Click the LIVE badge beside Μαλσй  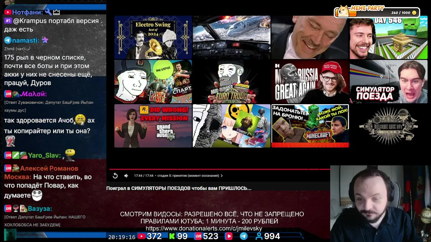8,94
